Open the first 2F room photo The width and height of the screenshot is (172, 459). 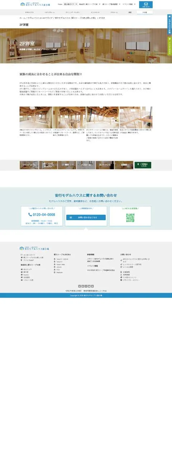point(36,117)
